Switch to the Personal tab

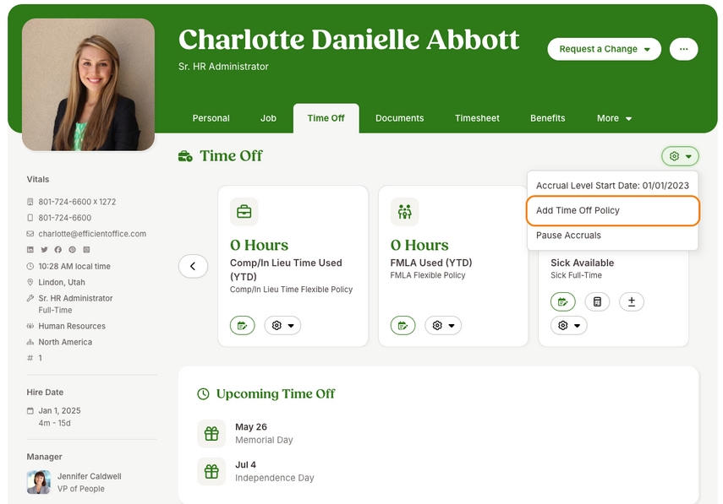[211, 118]
